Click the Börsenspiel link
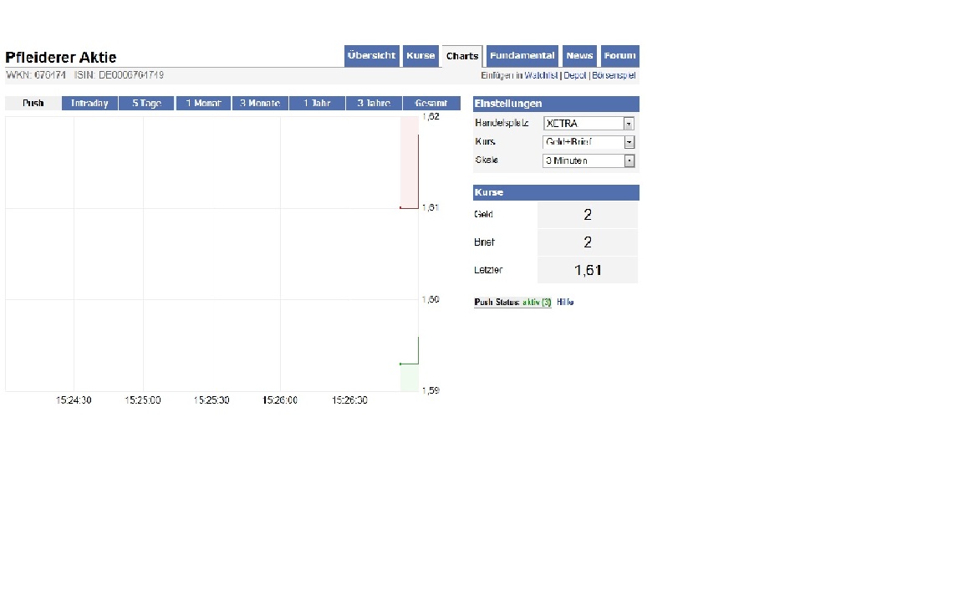Viewport: 963px width, 616px height. [x=614, y=75]
